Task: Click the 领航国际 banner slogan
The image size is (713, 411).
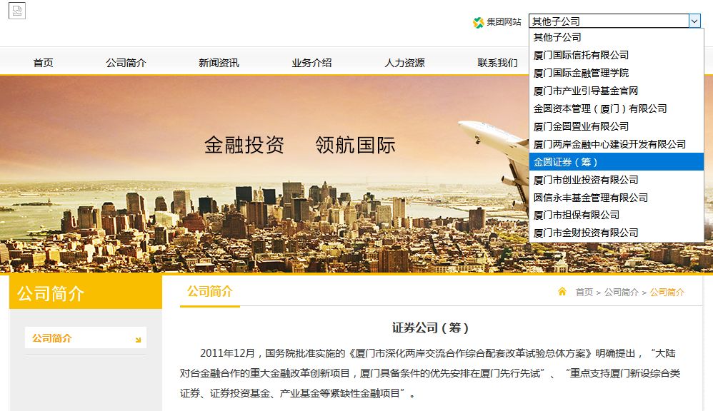Action: [x=356, y=145]
